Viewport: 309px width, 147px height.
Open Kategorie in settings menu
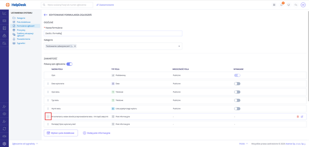coord(21,18)
